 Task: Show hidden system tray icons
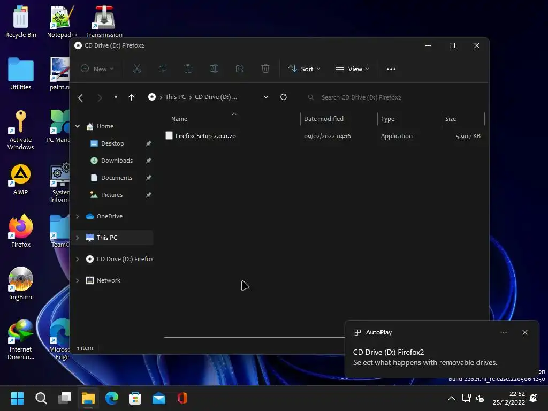[x=452, y=398]
